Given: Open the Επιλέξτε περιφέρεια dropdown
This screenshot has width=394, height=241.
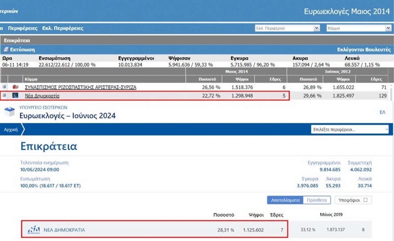Looking at the screenshot, I should click(x=350, y=129).
